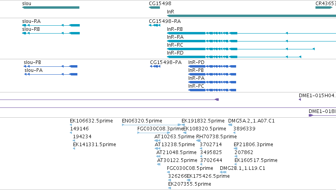The width and height of the screenshot is (336, 190).
Task: Click the FGC030C08.3prime label
Action: [160, 129]
